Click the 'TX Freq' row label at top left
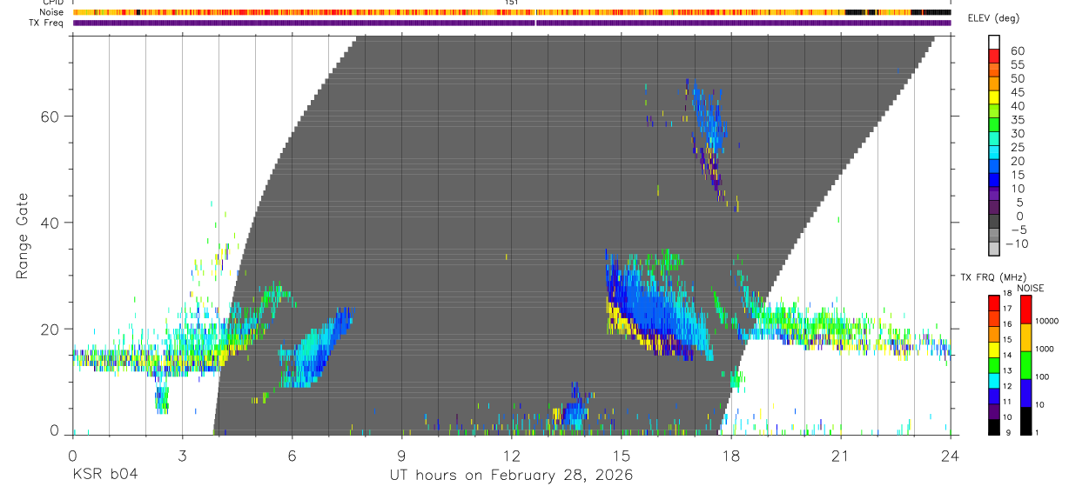1069x493 pixels. coord(47,23)
